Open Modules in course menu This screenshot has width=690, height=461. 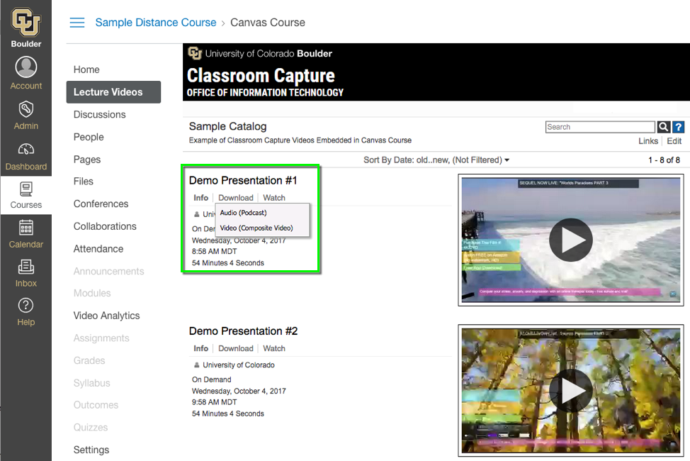click(92, 293)
